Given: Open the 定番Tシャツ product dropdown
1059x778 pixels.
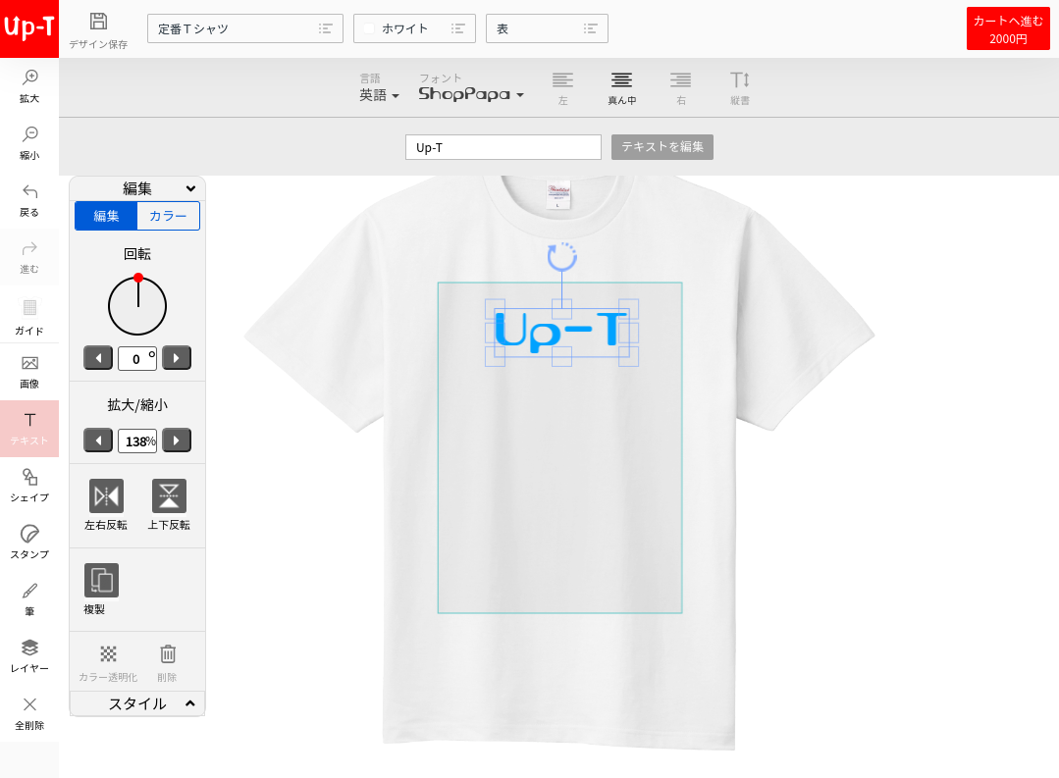Looking at the screenshot, I should pyautogui.click(x=244, y=28).
